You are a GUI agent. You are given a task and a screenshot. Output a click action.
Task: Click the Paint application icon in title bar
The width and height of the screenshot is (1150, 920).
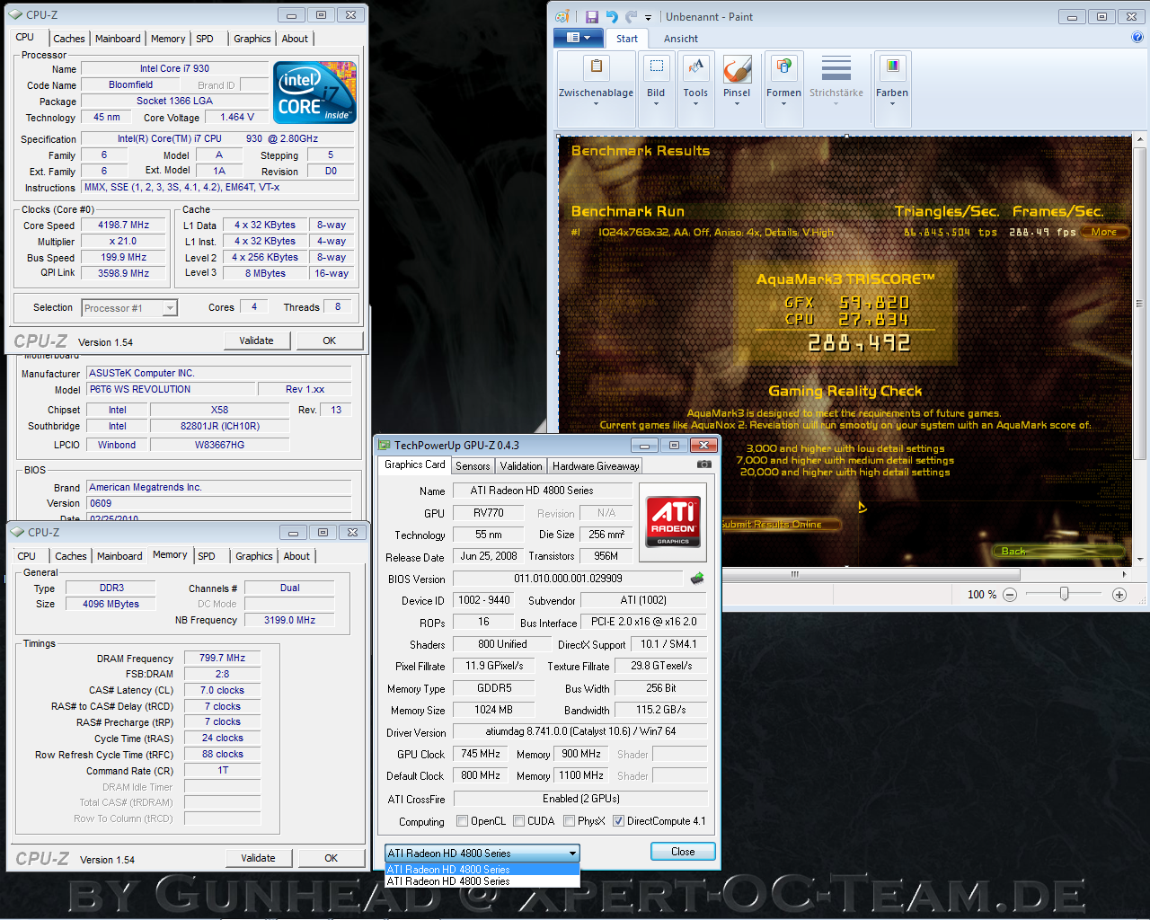(x=562, y=16)
